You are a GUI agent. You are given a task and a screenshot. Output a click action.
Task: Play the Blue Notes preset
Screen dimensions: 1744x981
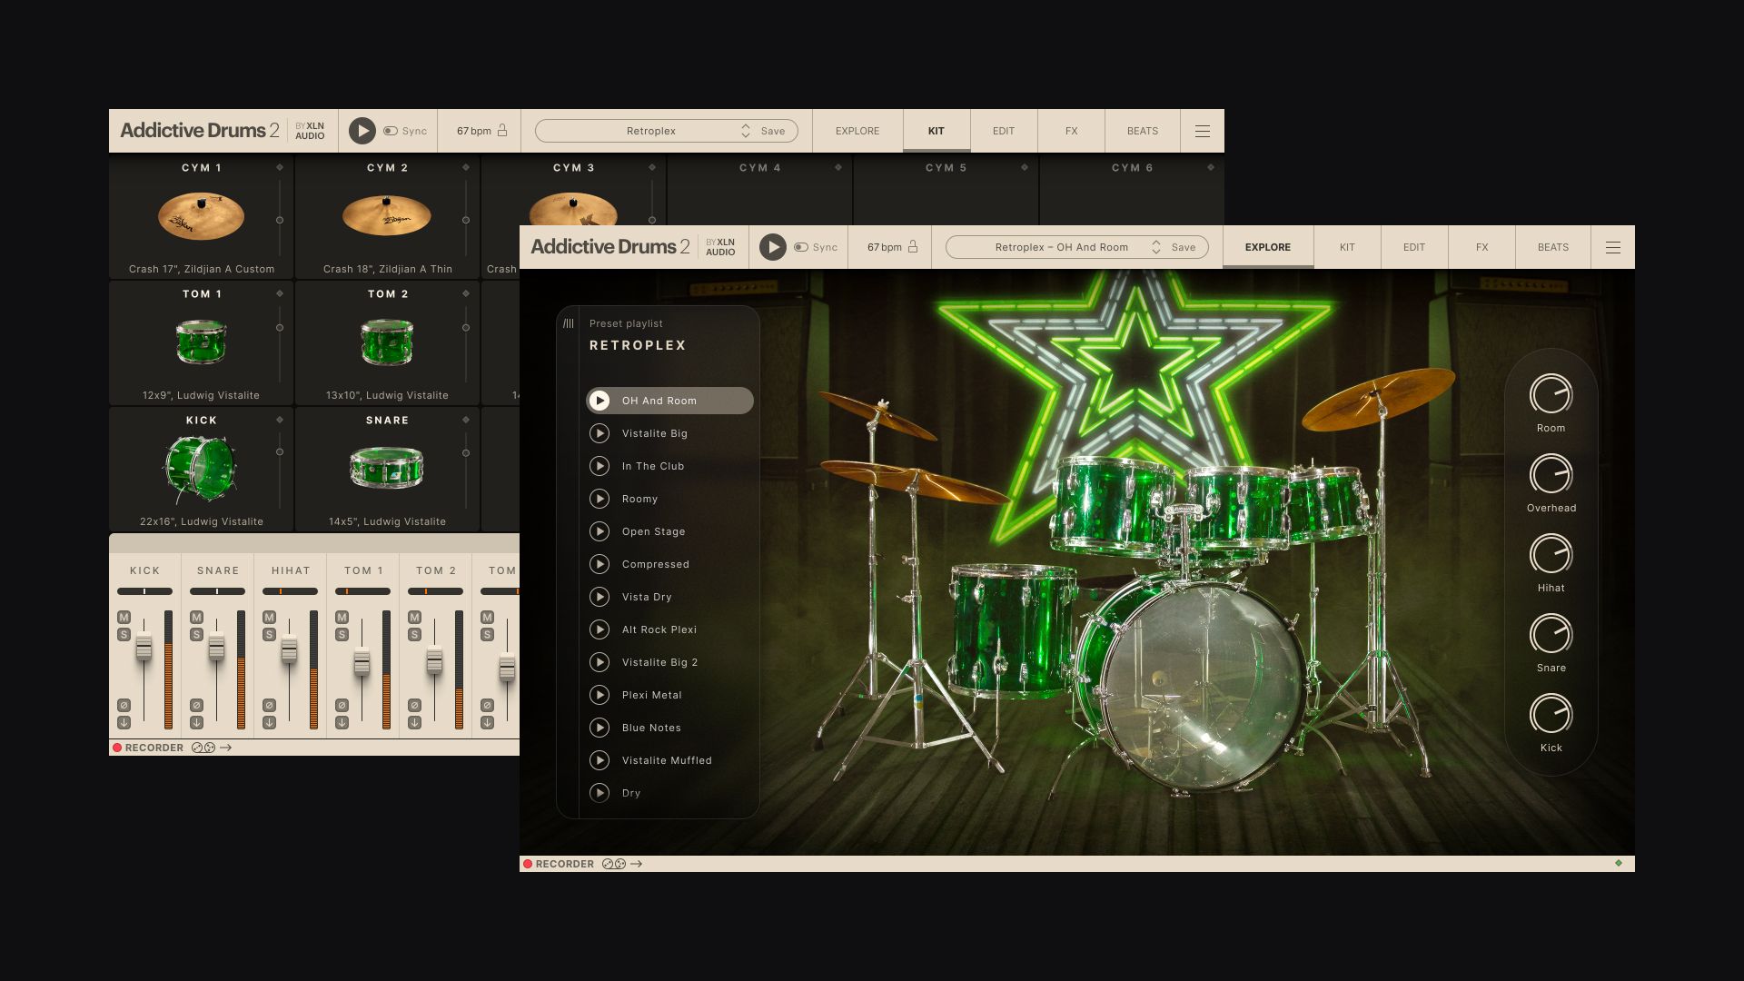click(599, 728)
